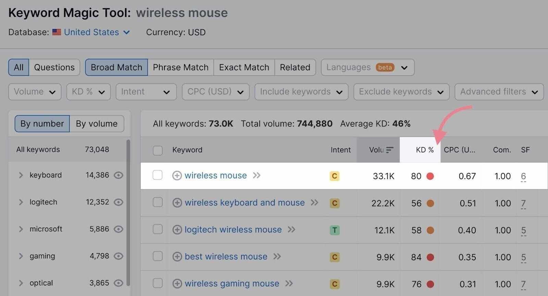Click double-arrow icon next to best wireless mouse

(x=277, y=257)
